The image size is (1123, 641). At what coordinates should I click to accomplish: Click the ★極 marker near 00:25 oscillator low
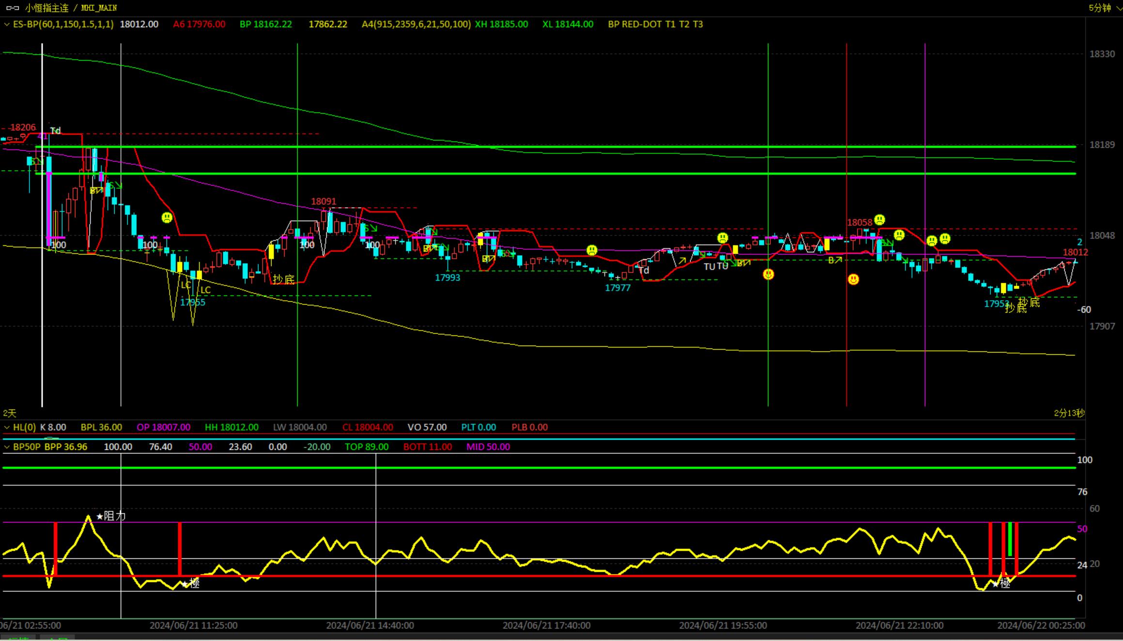(1001, 584)
